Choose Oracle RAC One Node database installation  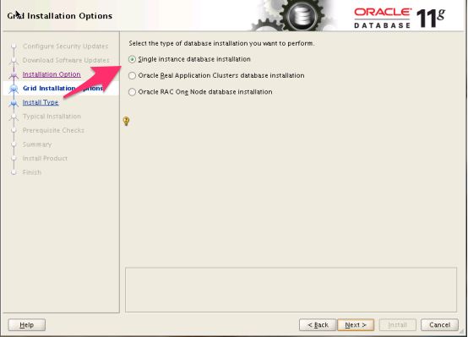pos(132,92)
